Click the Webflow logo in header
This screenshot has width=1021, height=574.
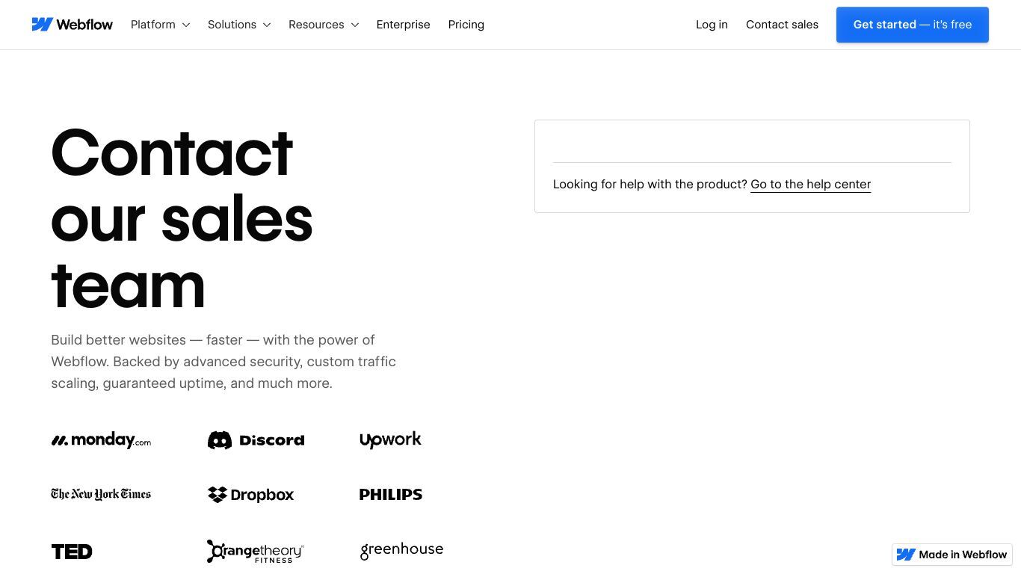[72, 25]
